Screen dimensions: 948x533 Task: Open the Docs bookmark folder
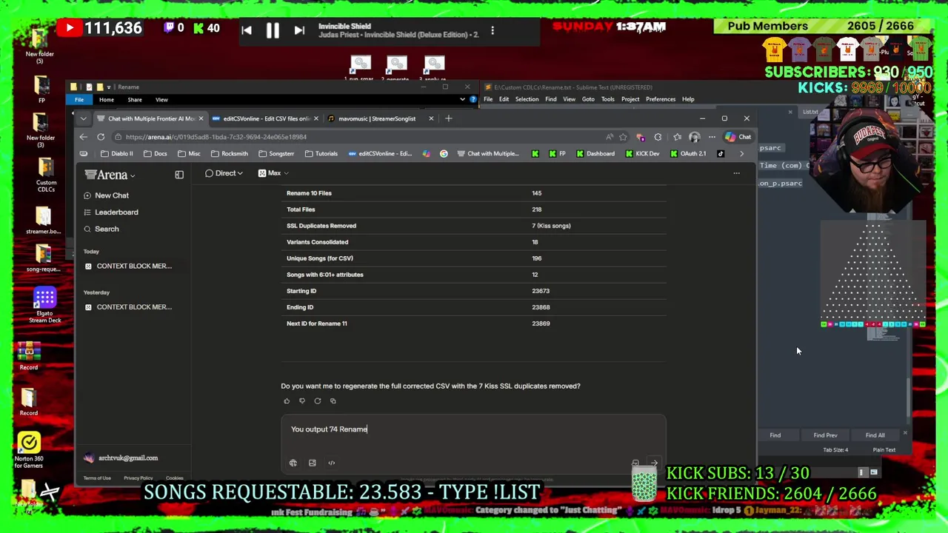(156, 154)
